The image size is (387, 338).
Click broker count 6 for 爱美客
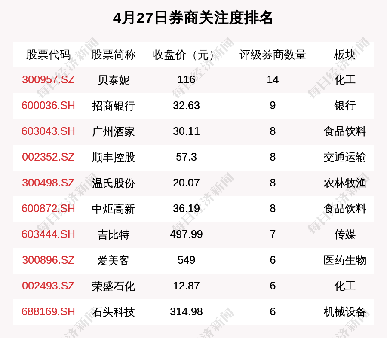click(273, 260)
